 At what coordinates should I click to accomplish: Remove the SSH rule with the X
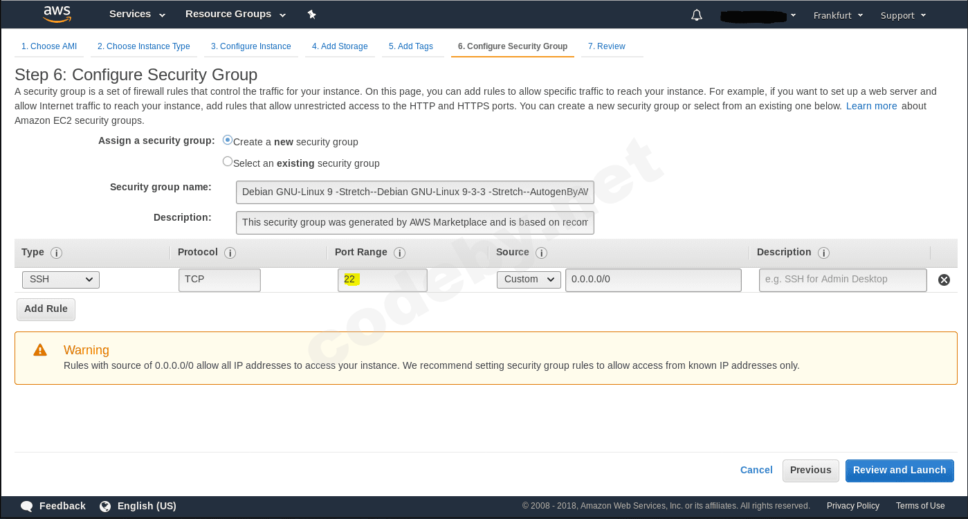[x=944, y=280]
